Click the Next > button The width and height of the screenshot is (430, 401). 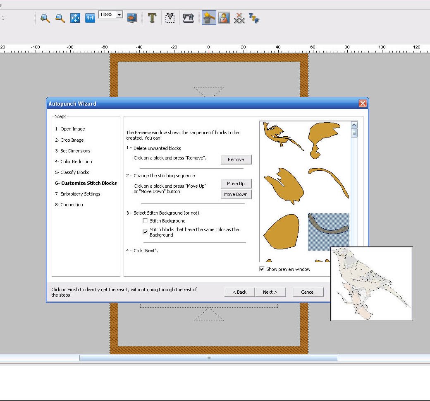(x=270, y=292)
